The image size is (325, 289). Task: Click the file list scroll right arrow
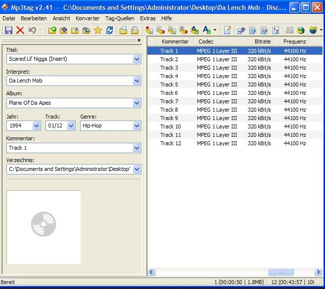[318, 272]
